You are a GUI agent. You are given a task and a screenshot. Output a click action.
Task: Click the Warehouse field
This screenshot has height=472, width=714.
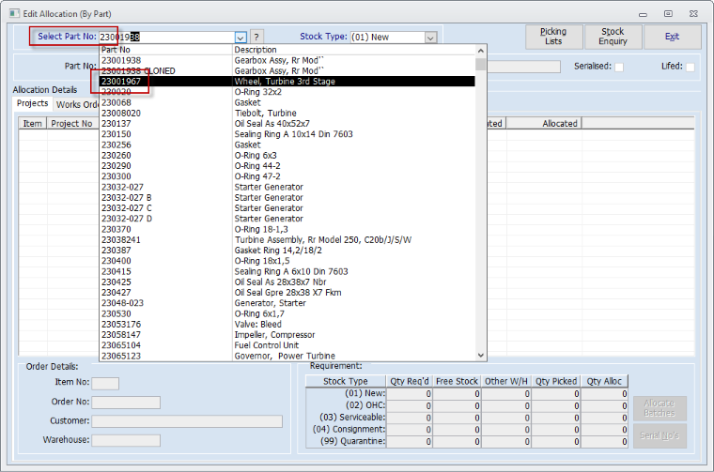click(x=126, y=441)
